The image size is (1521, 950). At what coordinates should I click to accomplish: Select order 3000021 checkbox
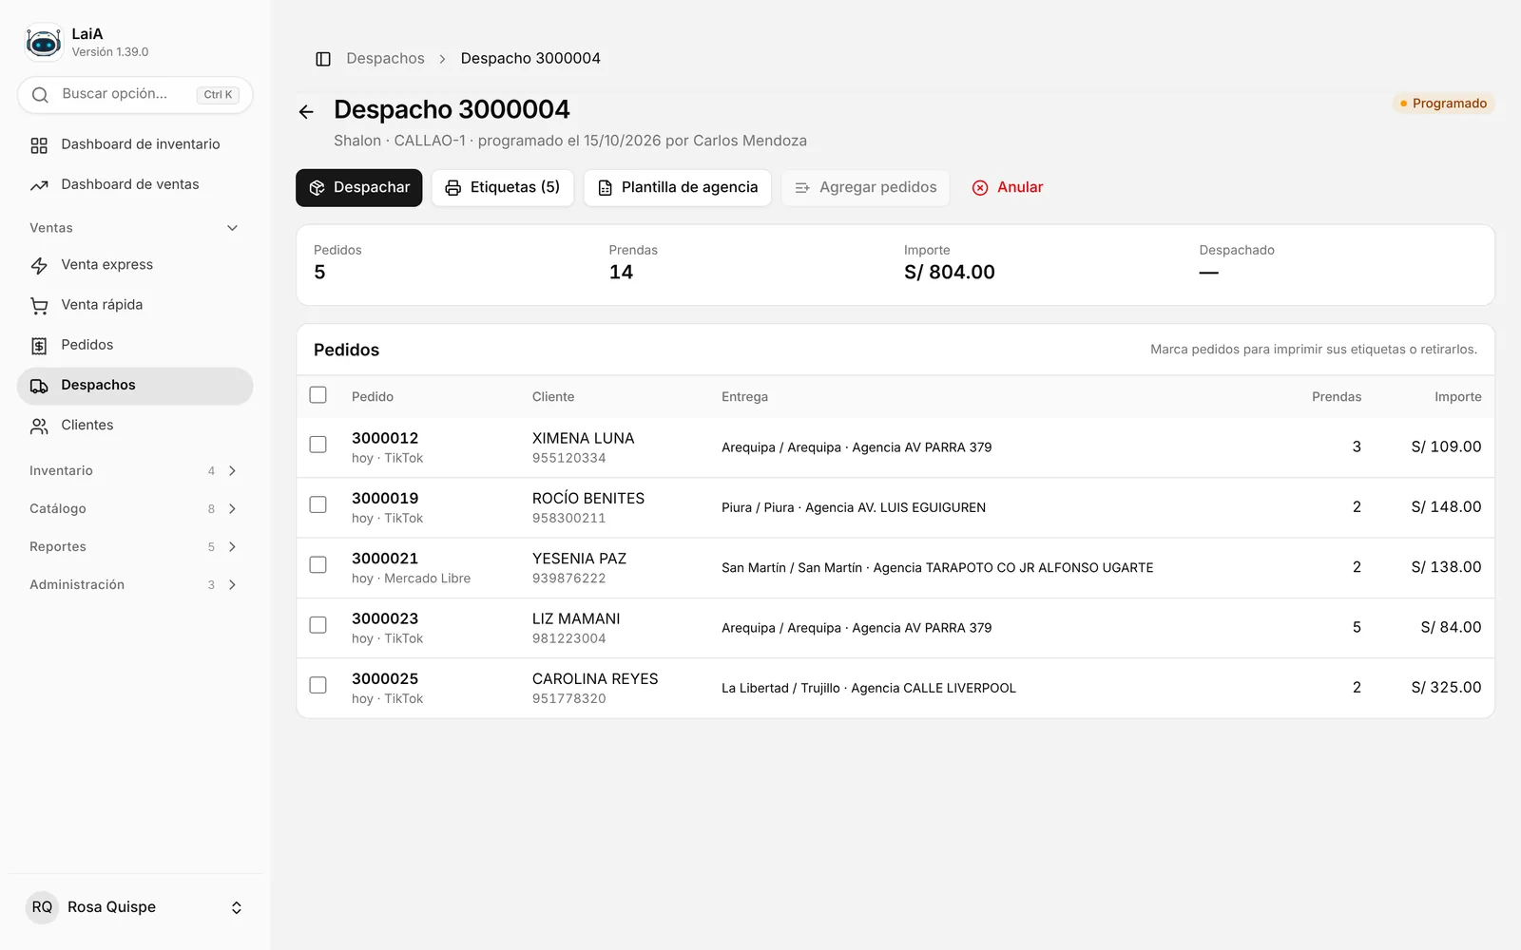tap(318, 565)
